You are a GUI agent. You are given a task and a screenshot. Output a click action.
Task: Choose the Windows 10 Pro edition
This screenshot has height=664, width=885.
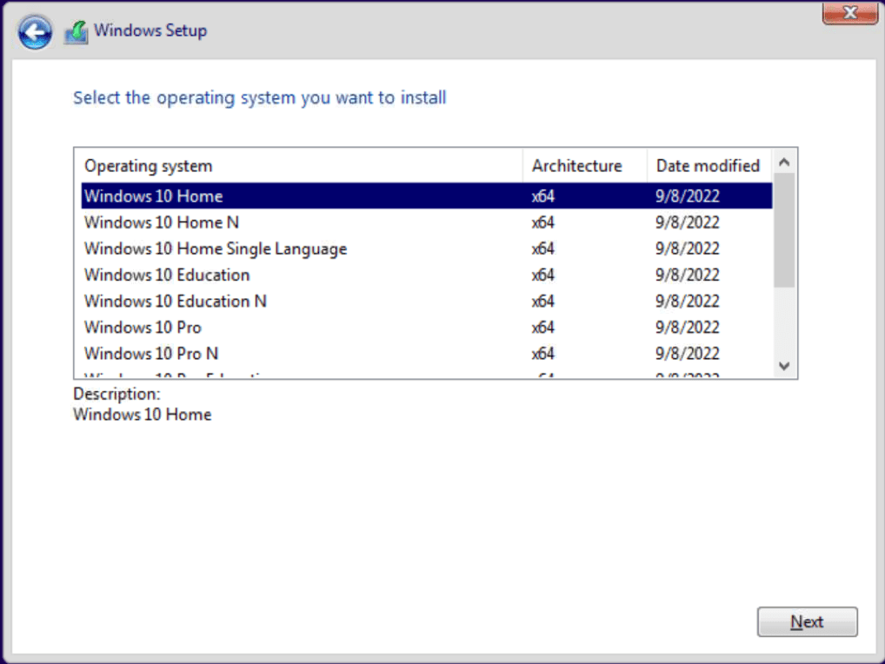point(427,327)
